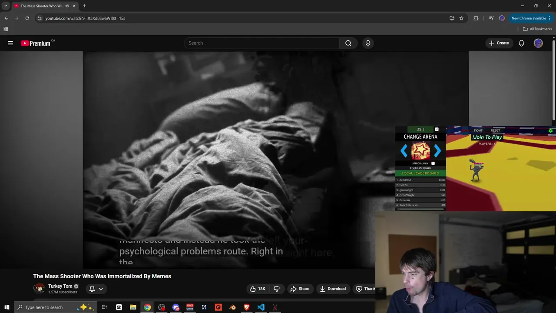Open the Apps grid in bookmarks bar

[x=6, y=29]
